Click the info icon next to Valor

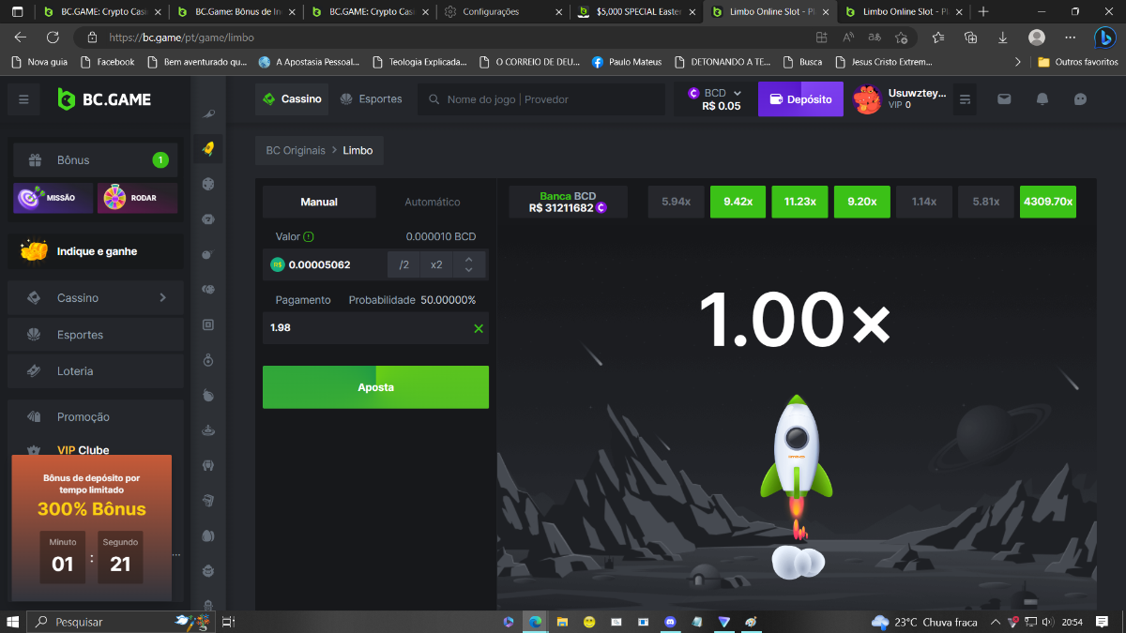coord(309,237)
